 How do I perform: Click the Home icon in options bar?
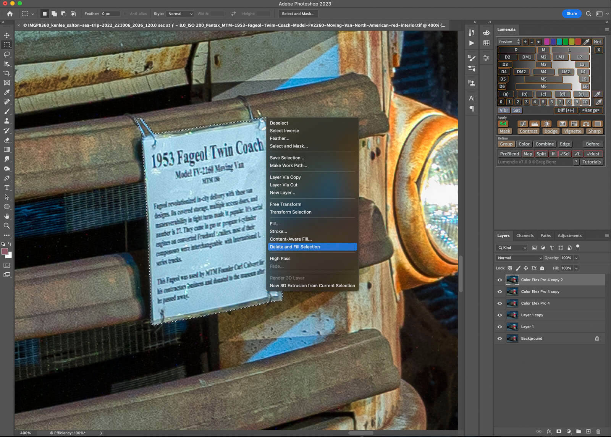click(x=10, y=14)
